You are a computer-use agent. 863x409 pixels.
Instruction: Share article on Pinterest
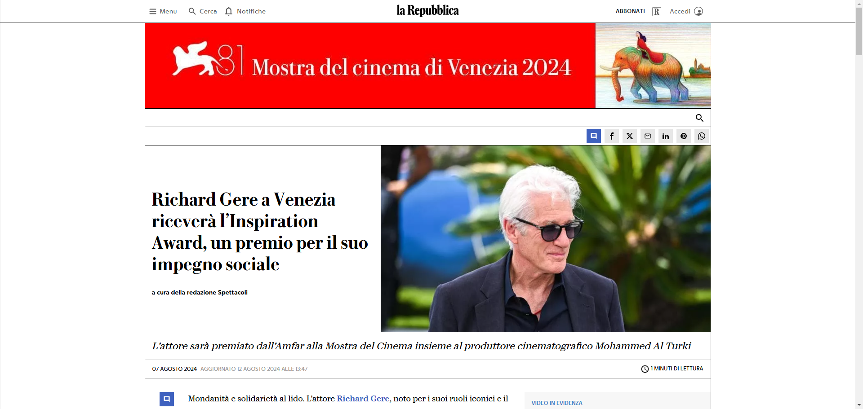pos(684,136)
